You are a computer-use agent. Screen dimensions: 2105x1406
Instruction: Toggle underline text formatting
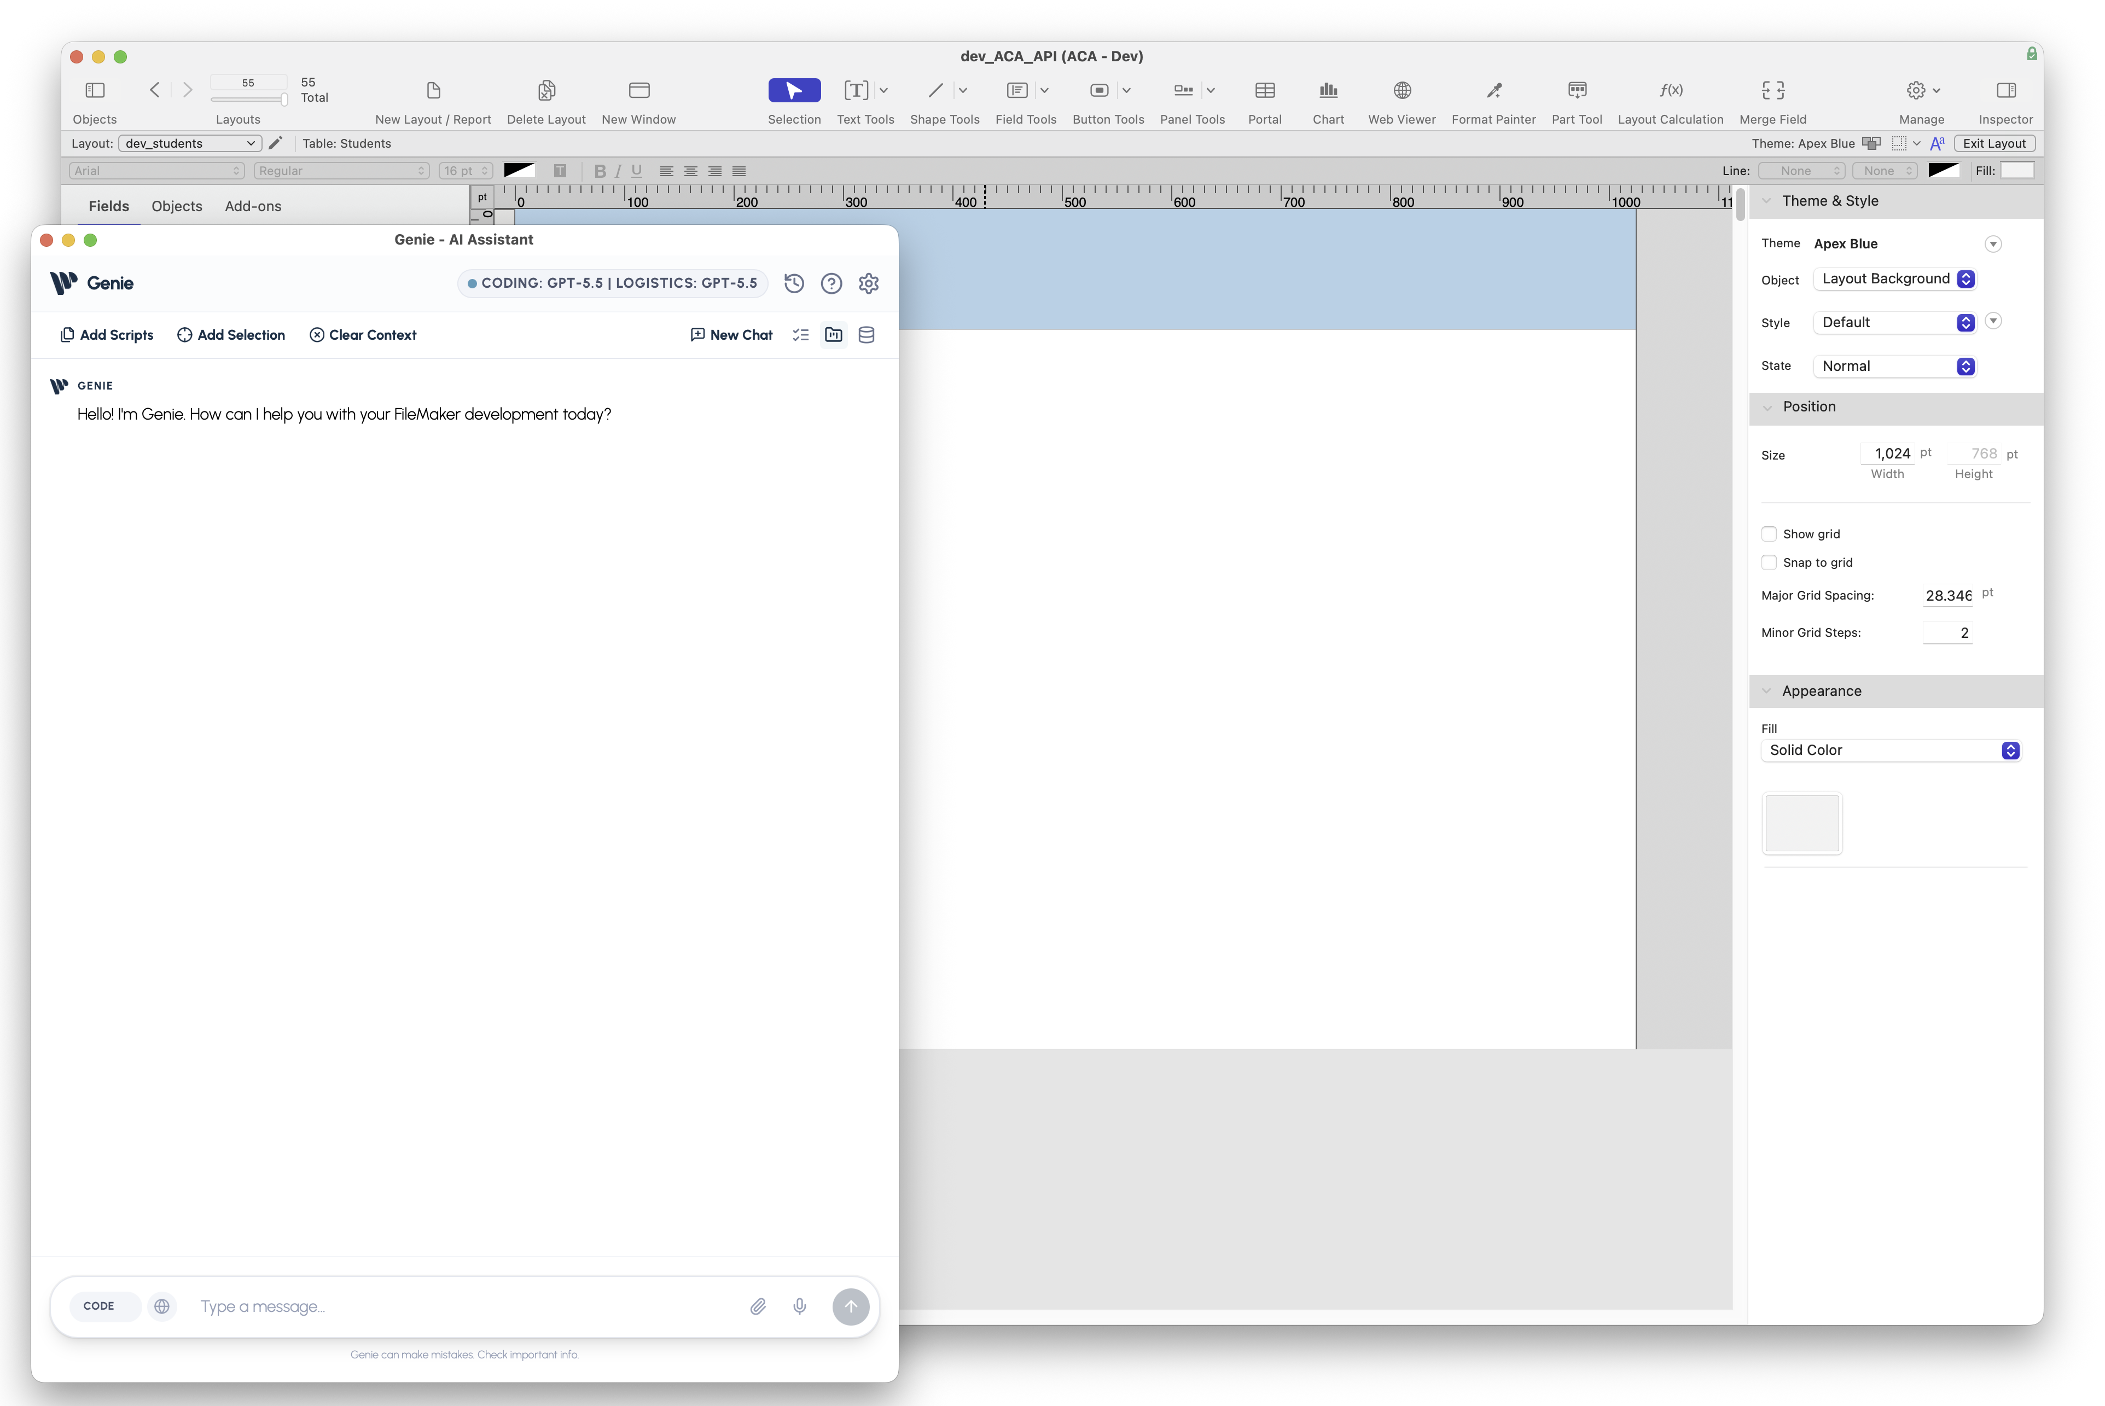(x=637, y=170)
